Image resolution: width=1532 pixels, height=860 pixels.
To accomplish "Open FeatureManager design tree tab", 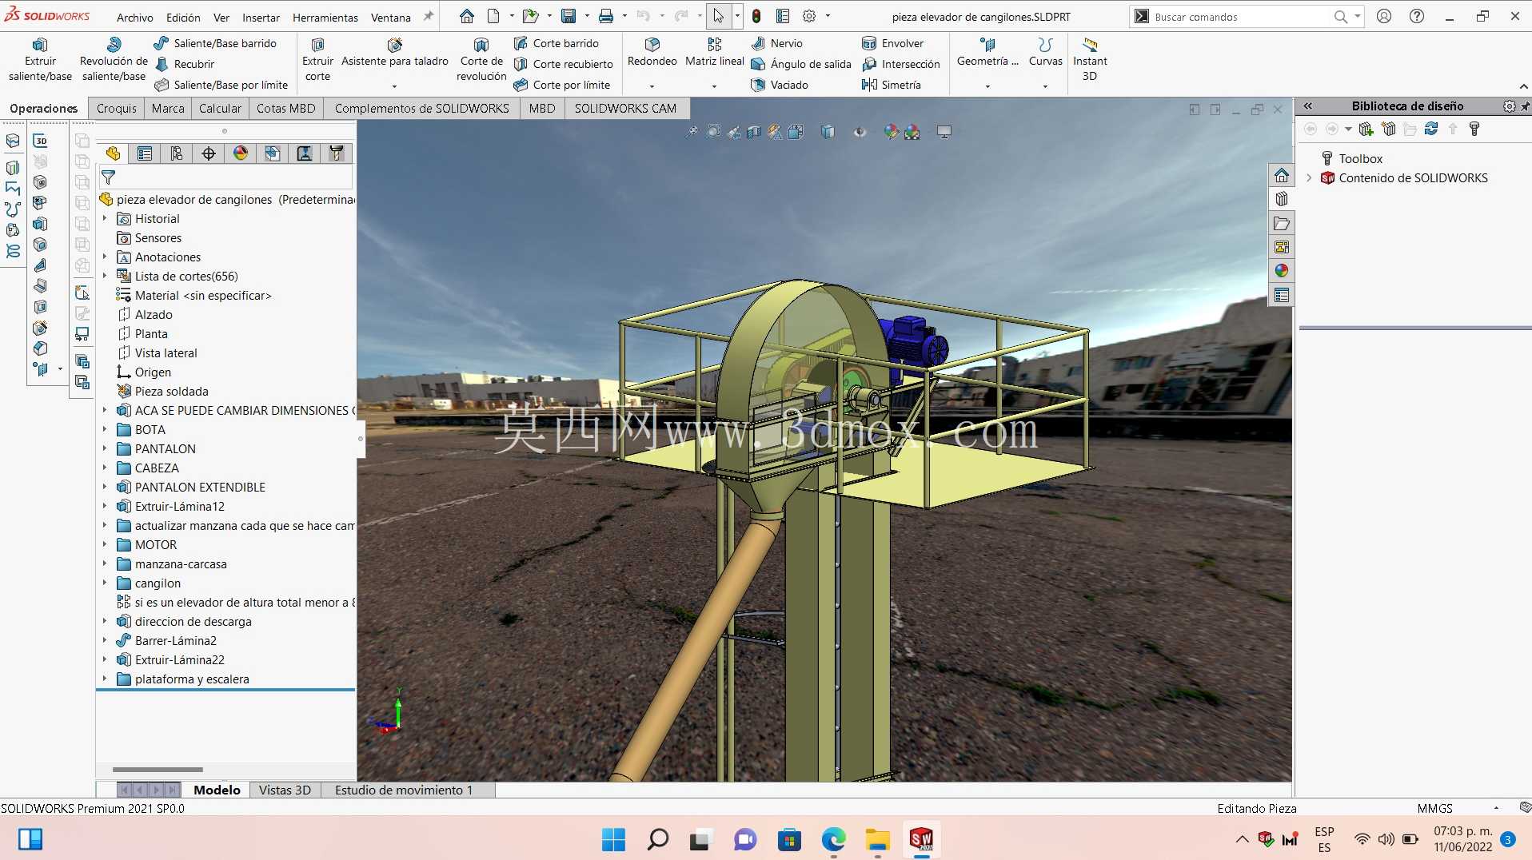I will (113, 153).
